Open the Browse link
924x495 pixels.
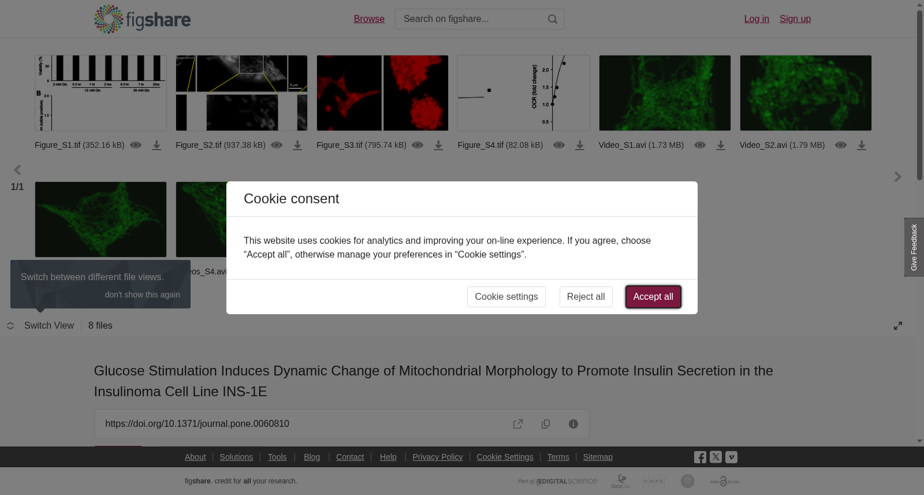(369, 19)
